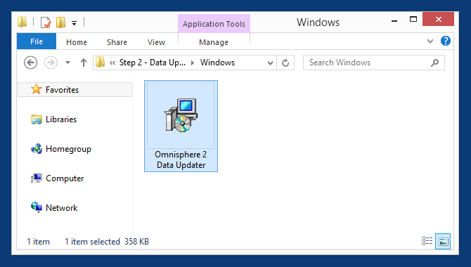Open the address bar history dropdown
471x267 pixels.
pos(270,63)
